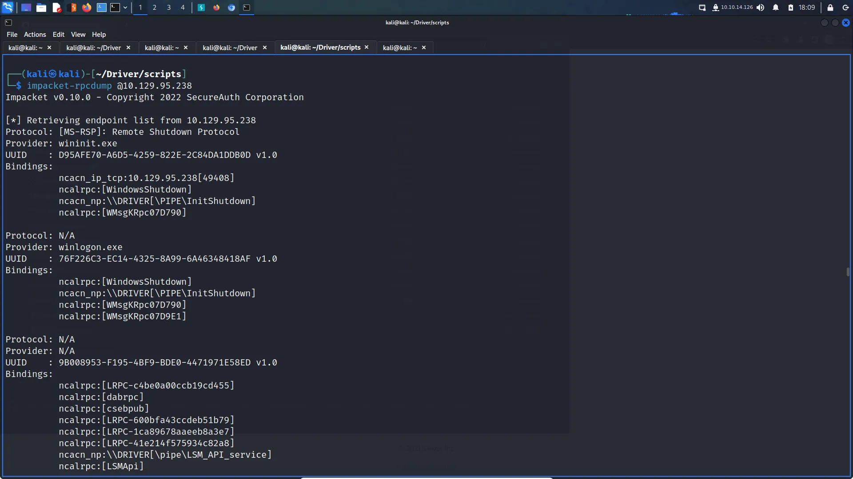Click the ncalrpc:[LSMApi] binding line
This screenshot has height=479, width=853.
pos(101,466)
